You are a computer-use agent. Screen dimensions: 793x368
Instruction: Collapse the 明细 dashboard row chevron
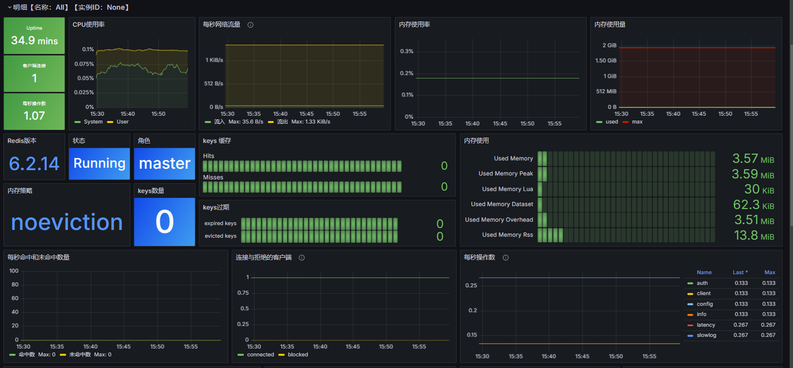[x=9, y=8]
